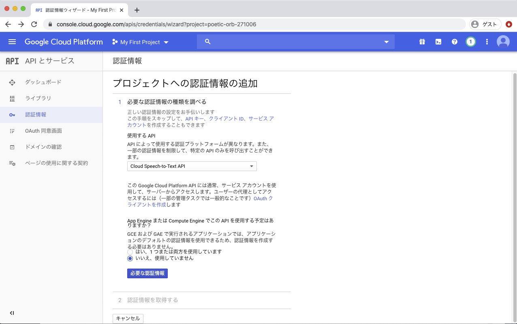Open the help question mark icon
This screenshot has width=517, height=324.
click(454, 41)
